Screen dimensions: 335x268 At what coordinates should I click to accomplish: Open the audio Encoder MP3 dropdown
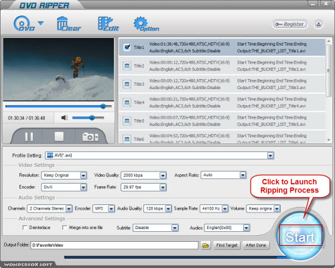point(111,208)
